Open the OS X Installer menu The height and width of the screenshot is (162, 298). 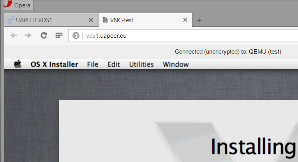pos(55,64)
